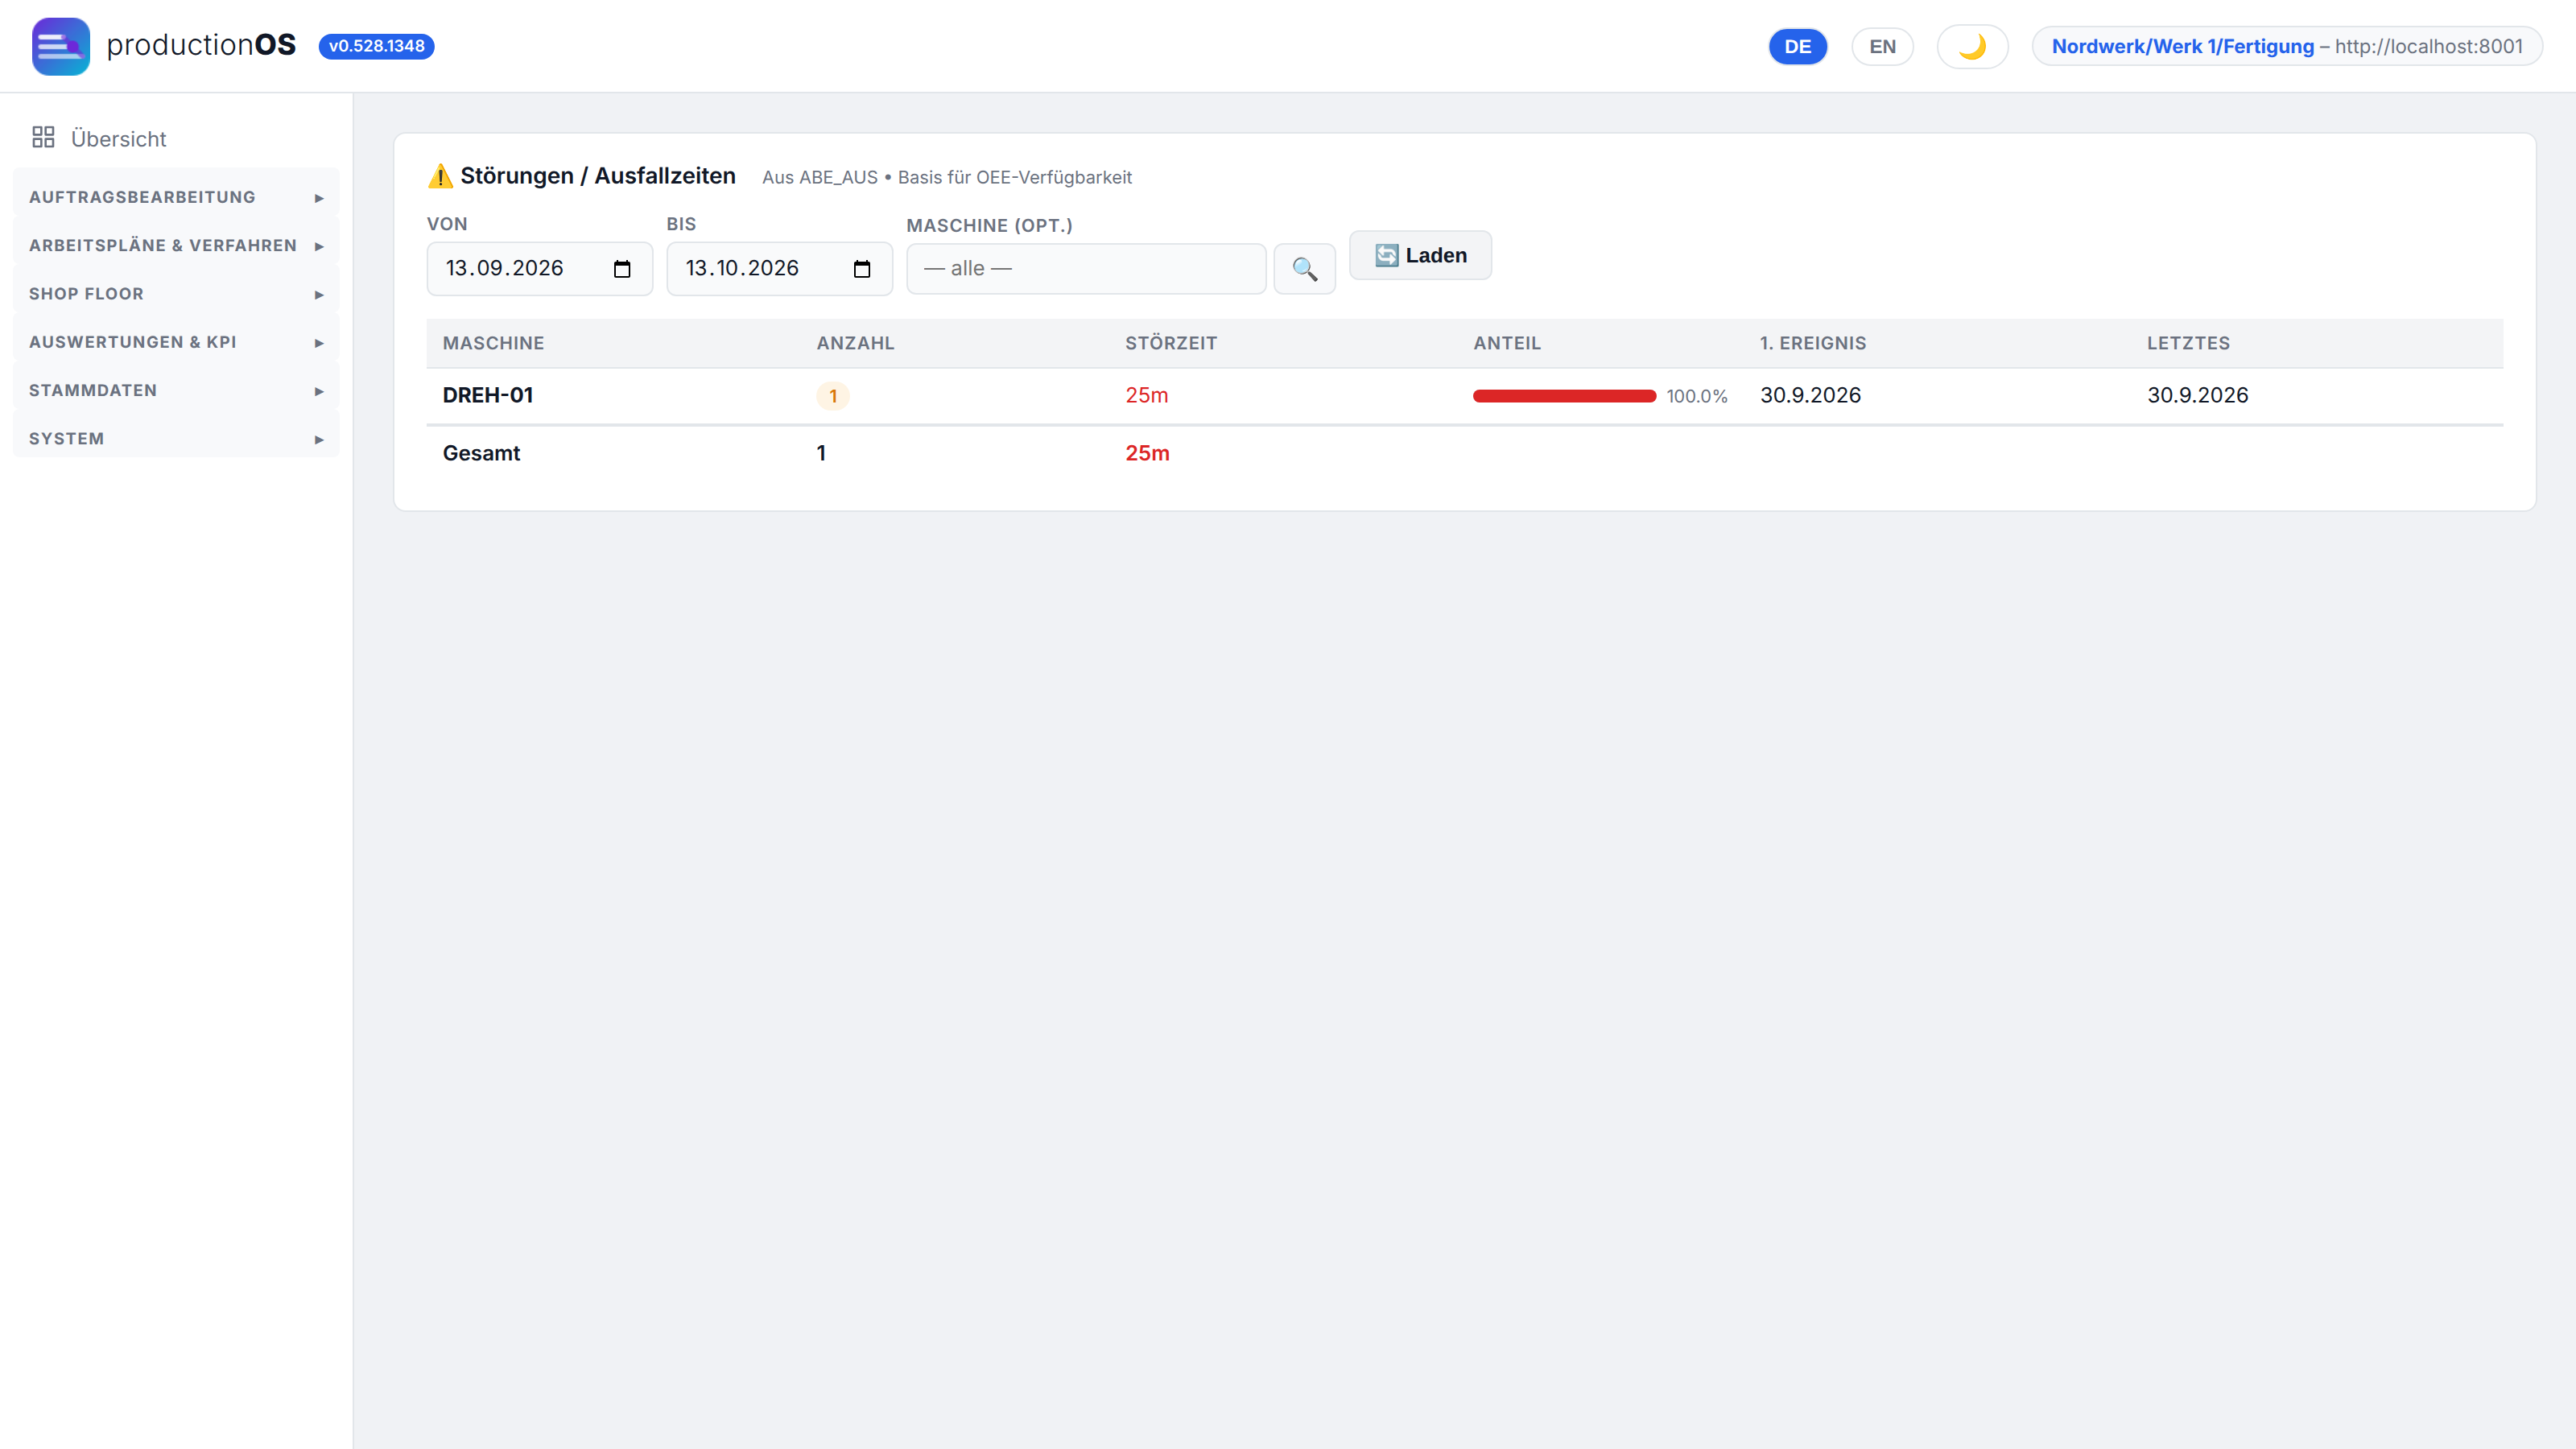Click the Laden reload button
Screen dimensions: 2576x1449
point(1420,255)
